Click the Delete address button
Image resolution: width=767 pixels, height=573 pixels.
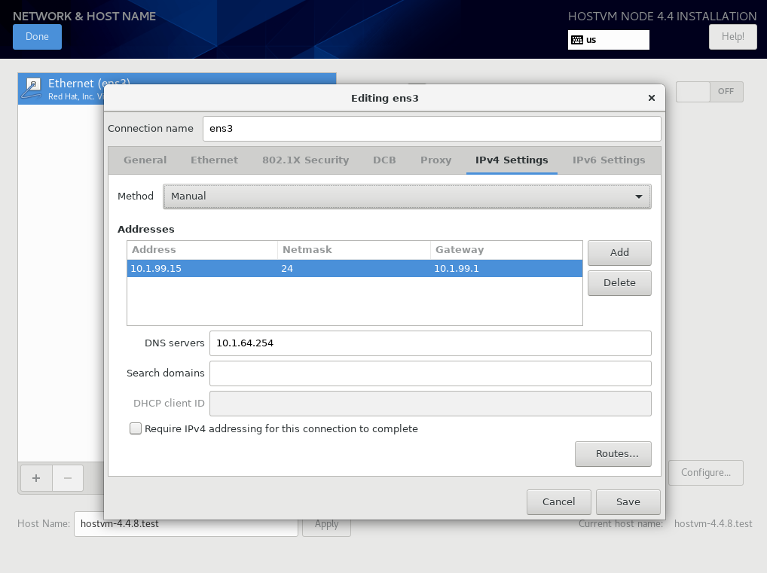click(x=619, y=283)
